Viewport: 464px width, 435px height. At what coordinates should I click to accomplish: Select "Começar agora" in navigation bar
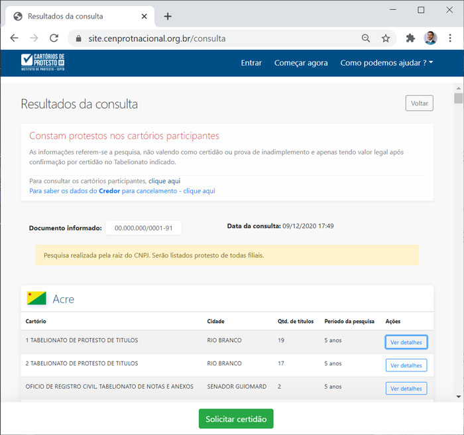(x=301, y=63)
